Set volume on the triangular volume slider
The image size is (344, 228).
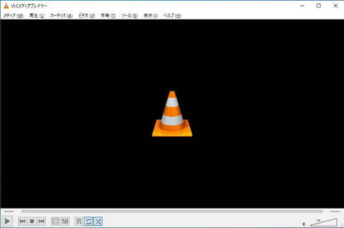click(x=323, y=222)
